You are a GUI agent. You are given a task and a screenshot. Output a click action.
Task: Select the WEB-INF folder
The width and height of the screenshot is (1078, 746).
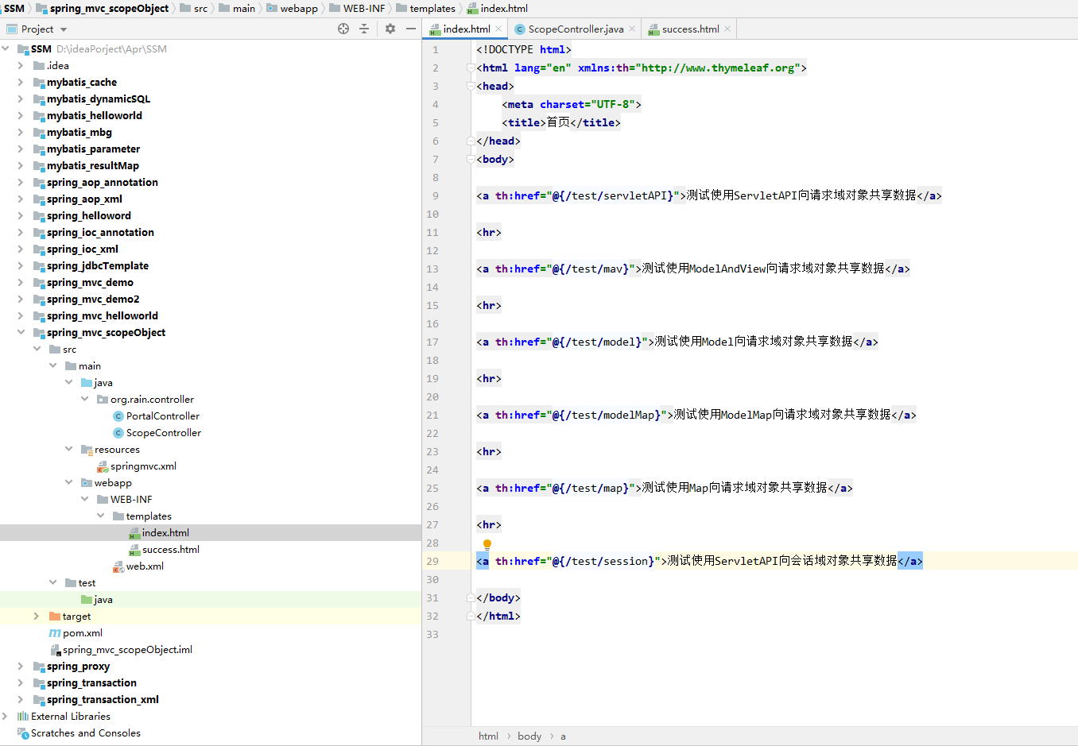131,500
